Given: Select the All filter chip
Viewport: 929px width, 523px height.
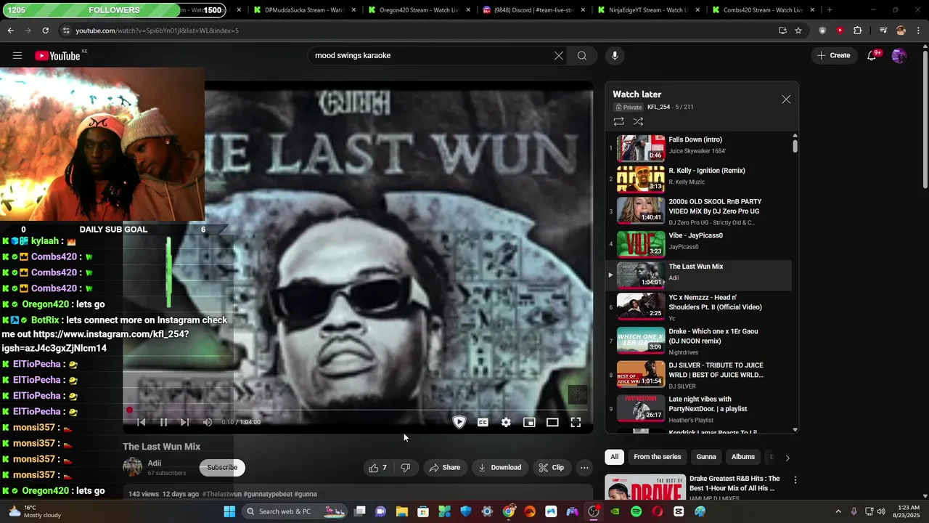Looking at the screenshot, I should click(x=614, y=457).
